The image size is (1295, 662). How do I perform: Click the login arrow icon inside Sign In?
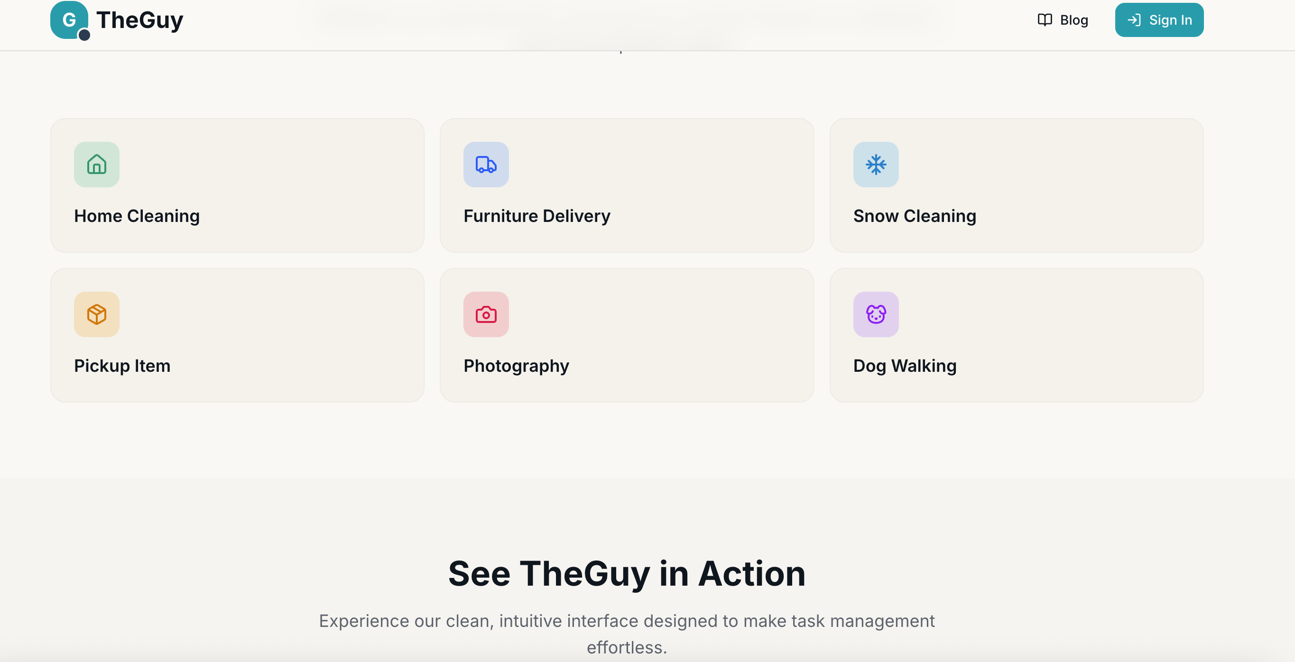pyautogui.click(x=1135, y=20)
